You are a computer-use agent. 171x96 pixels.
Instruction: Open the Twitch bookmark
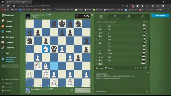click(x=14, y=10)
